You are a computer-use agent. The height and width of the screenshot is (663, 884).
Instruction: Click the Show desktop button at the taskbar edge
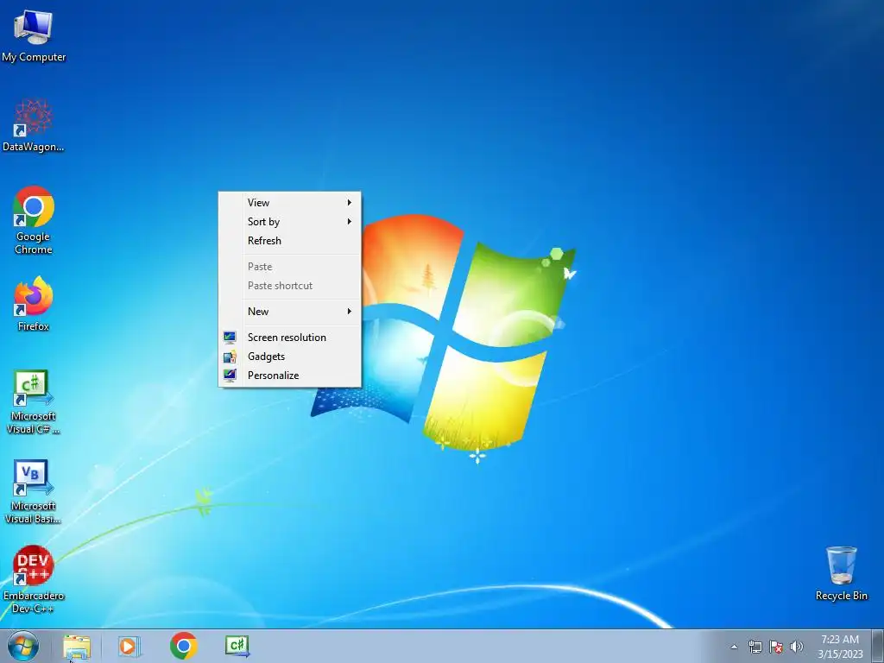[x=877, y=647]
